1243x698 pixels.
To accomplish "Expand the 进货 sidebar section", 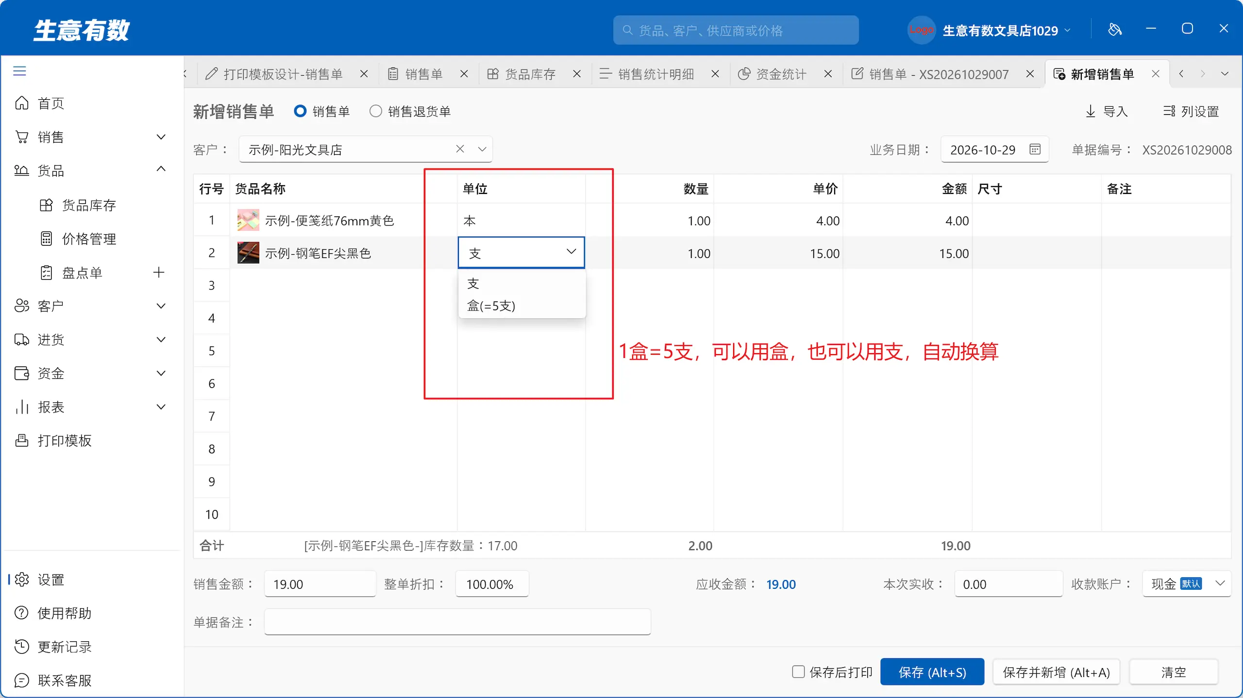I will pyautogui.click(x=161, y=340).
